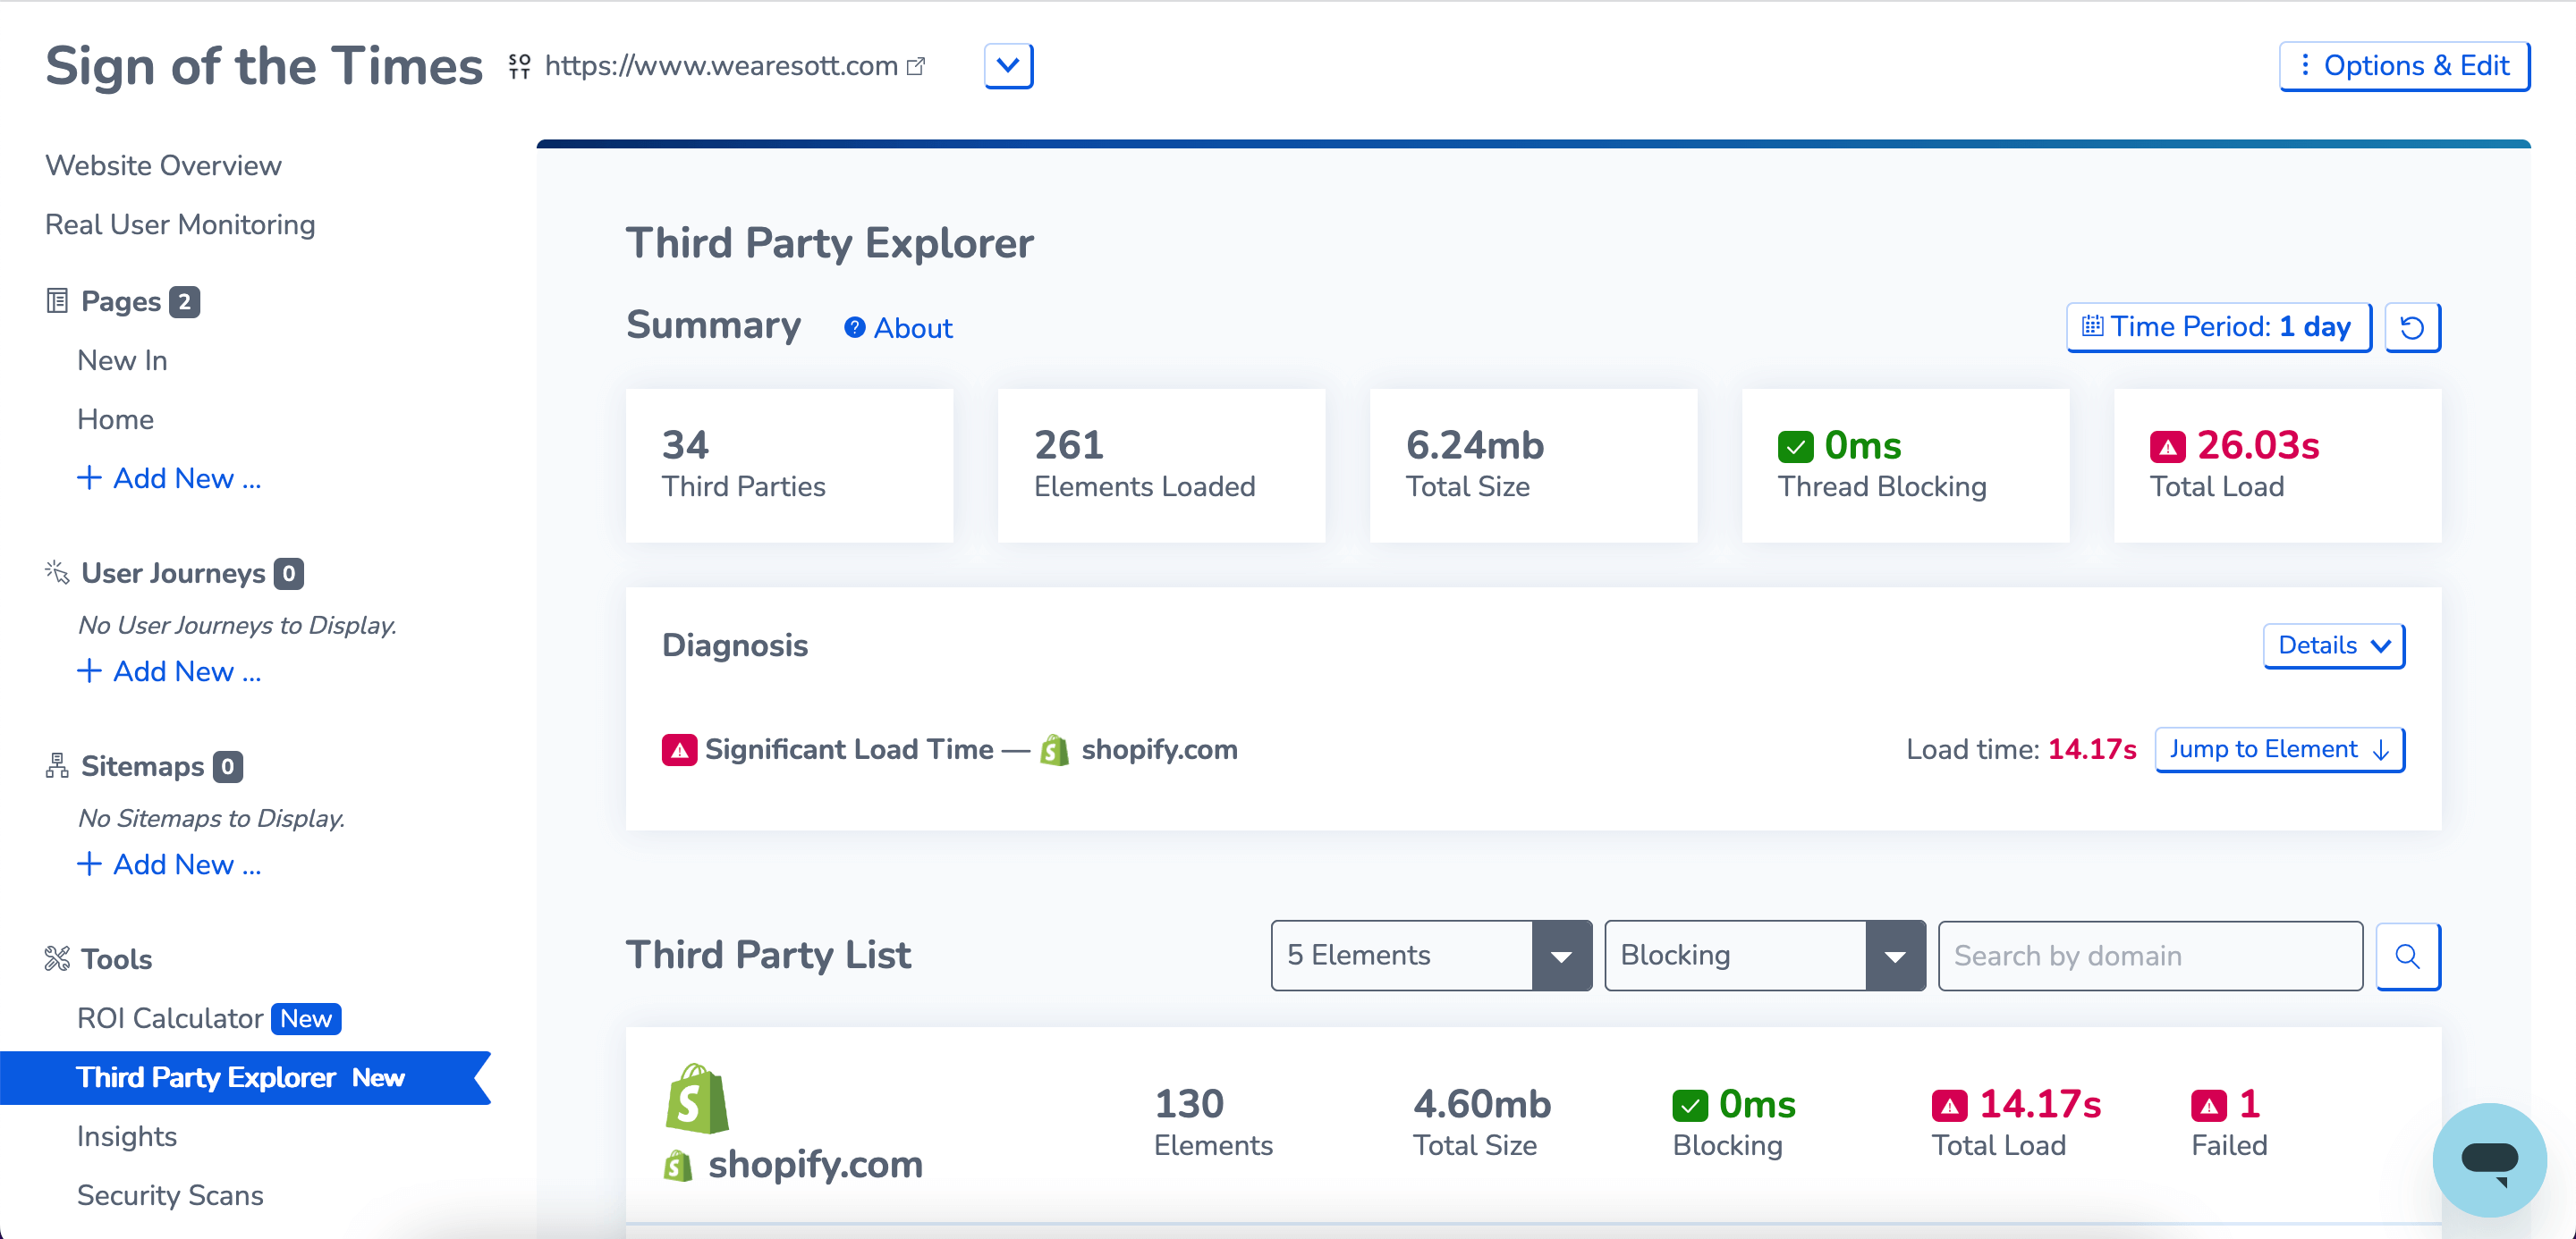The image size is (2576, 1239).
Task: Click the Shopify bag icon in Diagnosis section
Action: (1052, 750)
